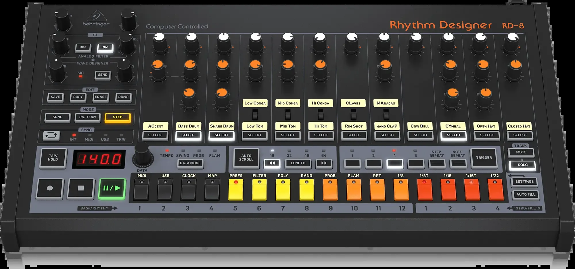The width and height of the screenshot is (575, 269).
Task: Click the orange FLAM step key
Action: pos(354,190)
